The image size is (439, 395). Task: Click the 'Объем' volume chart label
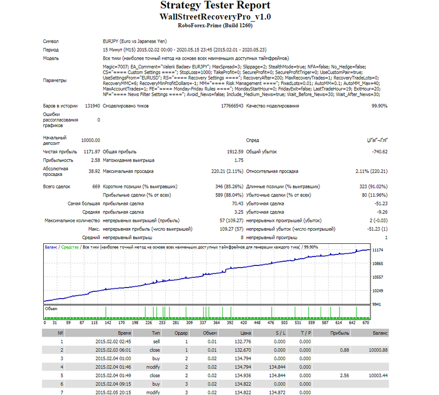[x=51, y=309]
